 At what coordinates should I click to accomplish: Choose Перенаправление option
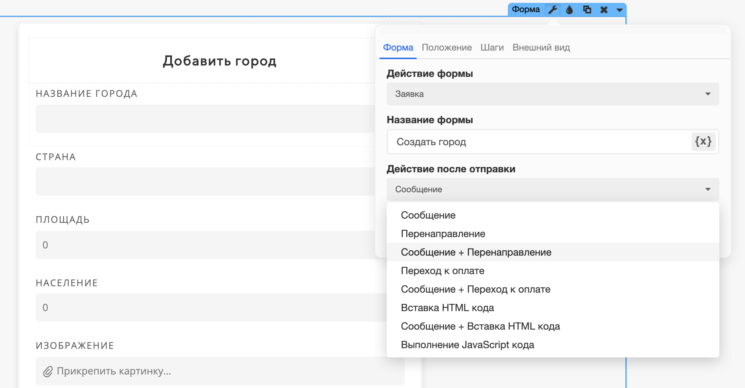553,234
